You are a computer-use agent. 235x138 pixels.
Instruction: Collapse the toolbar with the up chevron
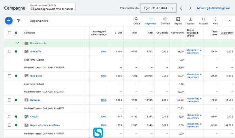(229, 21)
